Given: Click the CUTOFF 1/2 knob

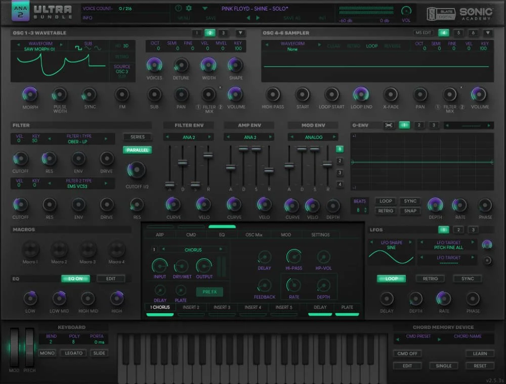Looking at the screenshot, I should [136, 170].
